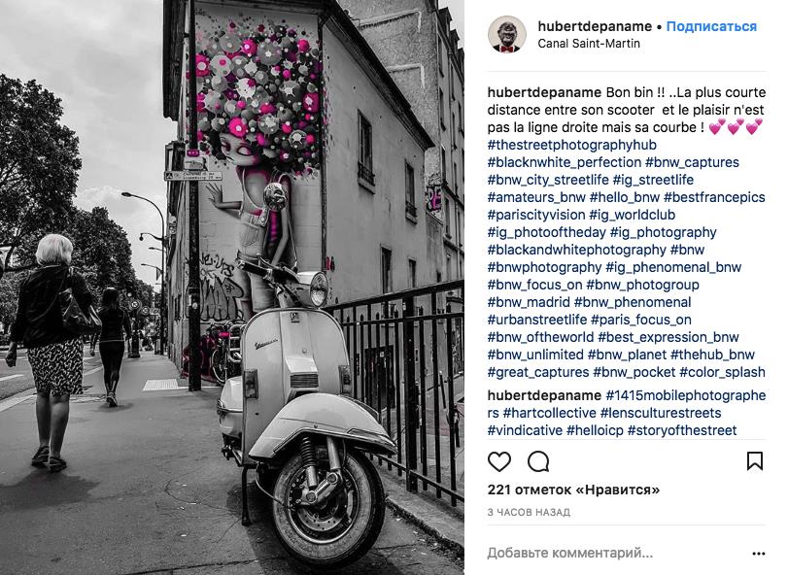Open comments via speech bubble icon
788x575 pixels.
click(538, 461)
